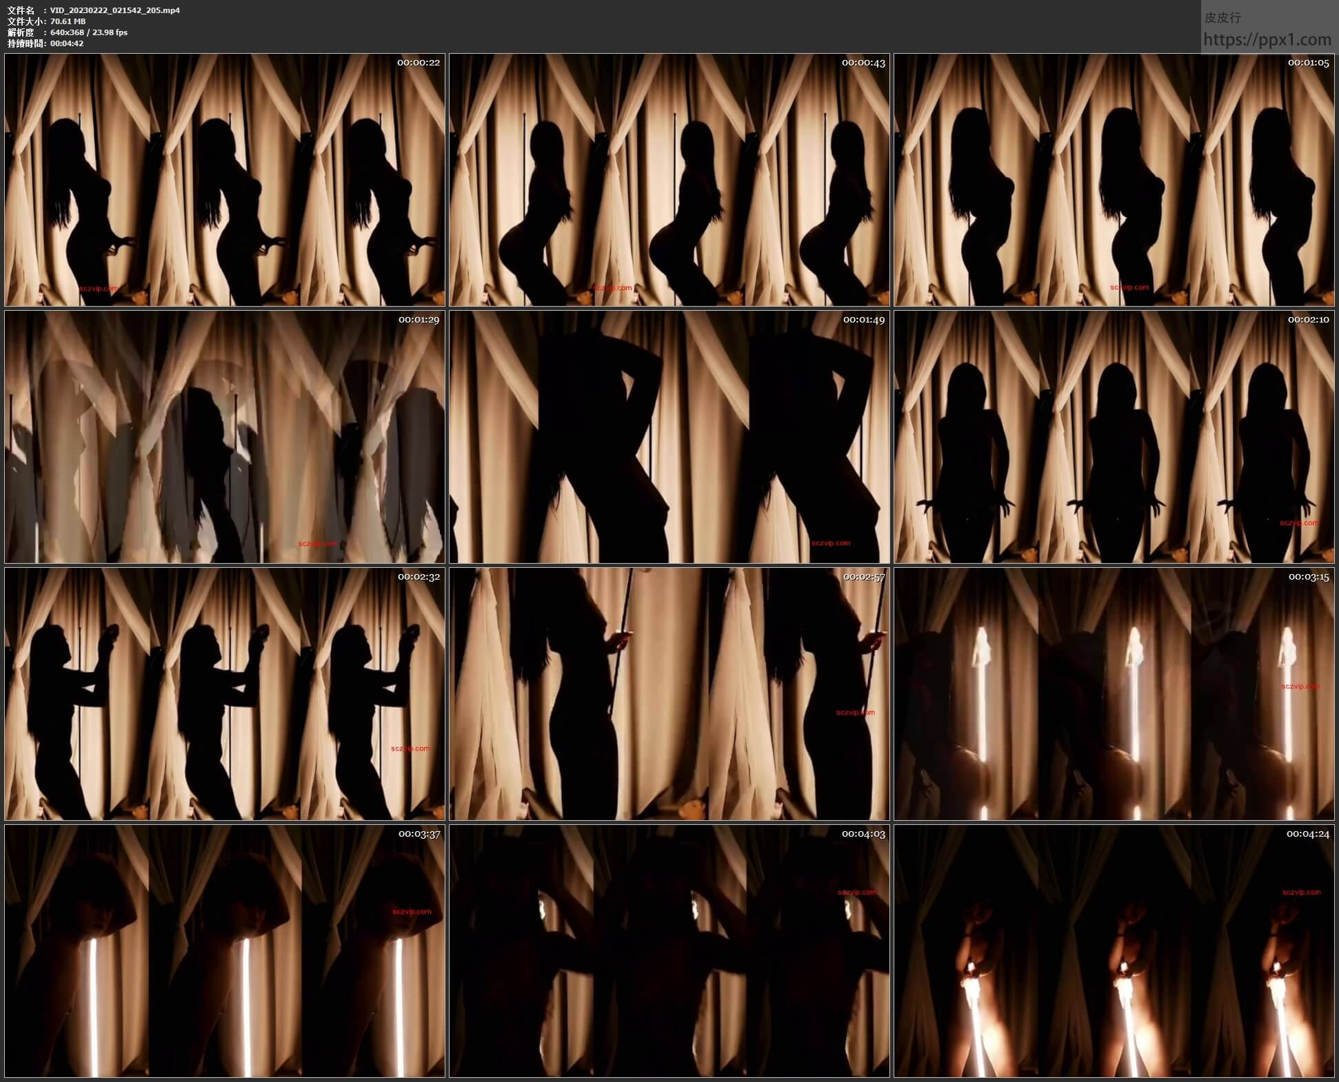
Task: Select the thumbnail stamped 00:01:49
Action: tap(669, 437)
